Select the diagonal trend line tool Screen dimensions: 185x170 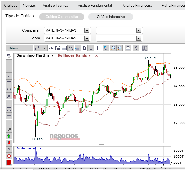[9, 63]
